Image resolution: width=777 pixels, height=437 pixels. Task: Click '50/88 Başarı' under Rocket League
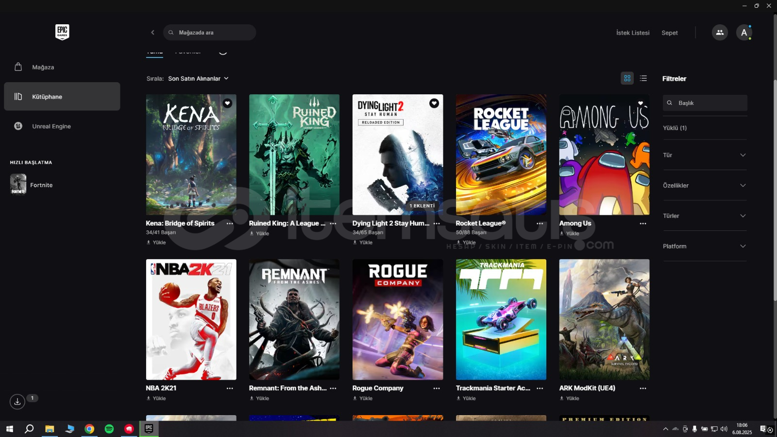click(x=471, y=232)
